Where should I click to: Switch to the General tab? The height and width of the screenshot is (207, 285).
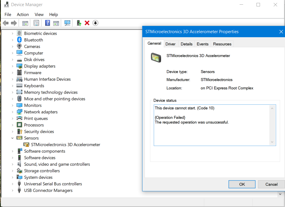(x=154, y=43)
